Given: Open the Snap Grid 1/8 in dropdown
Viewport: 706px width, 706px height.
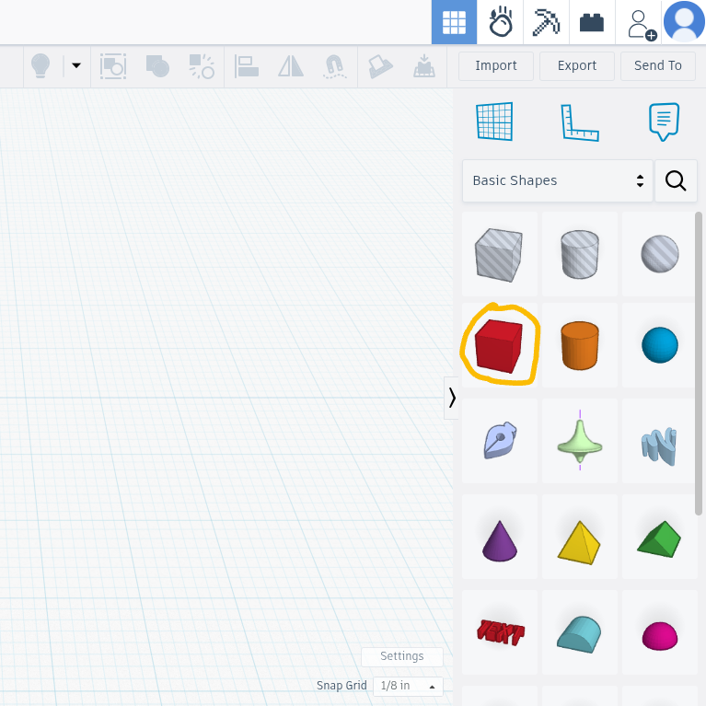Looking at the screenshot, I should 408,686.
